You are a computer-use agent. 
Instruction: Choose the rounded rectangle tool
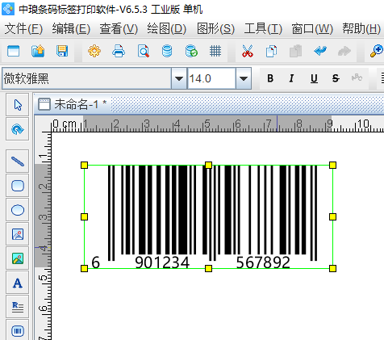(18, 186)
